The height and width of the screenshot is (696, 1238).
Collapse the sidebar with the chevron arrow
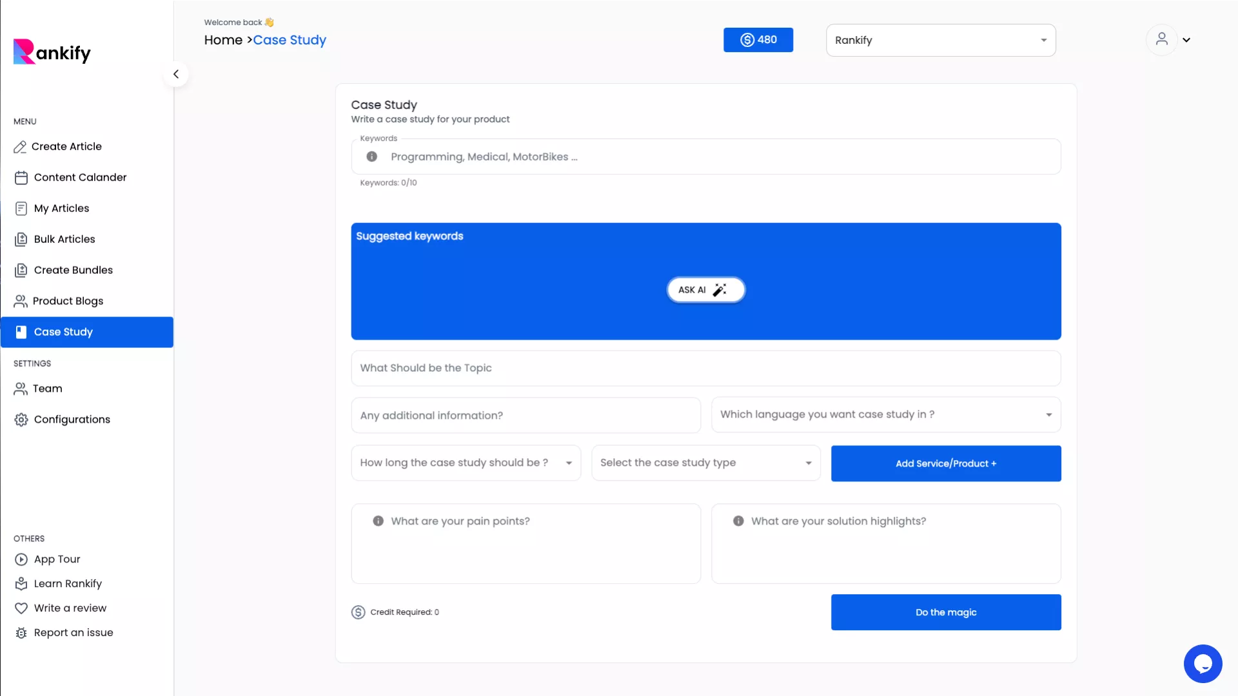[176, 74]
